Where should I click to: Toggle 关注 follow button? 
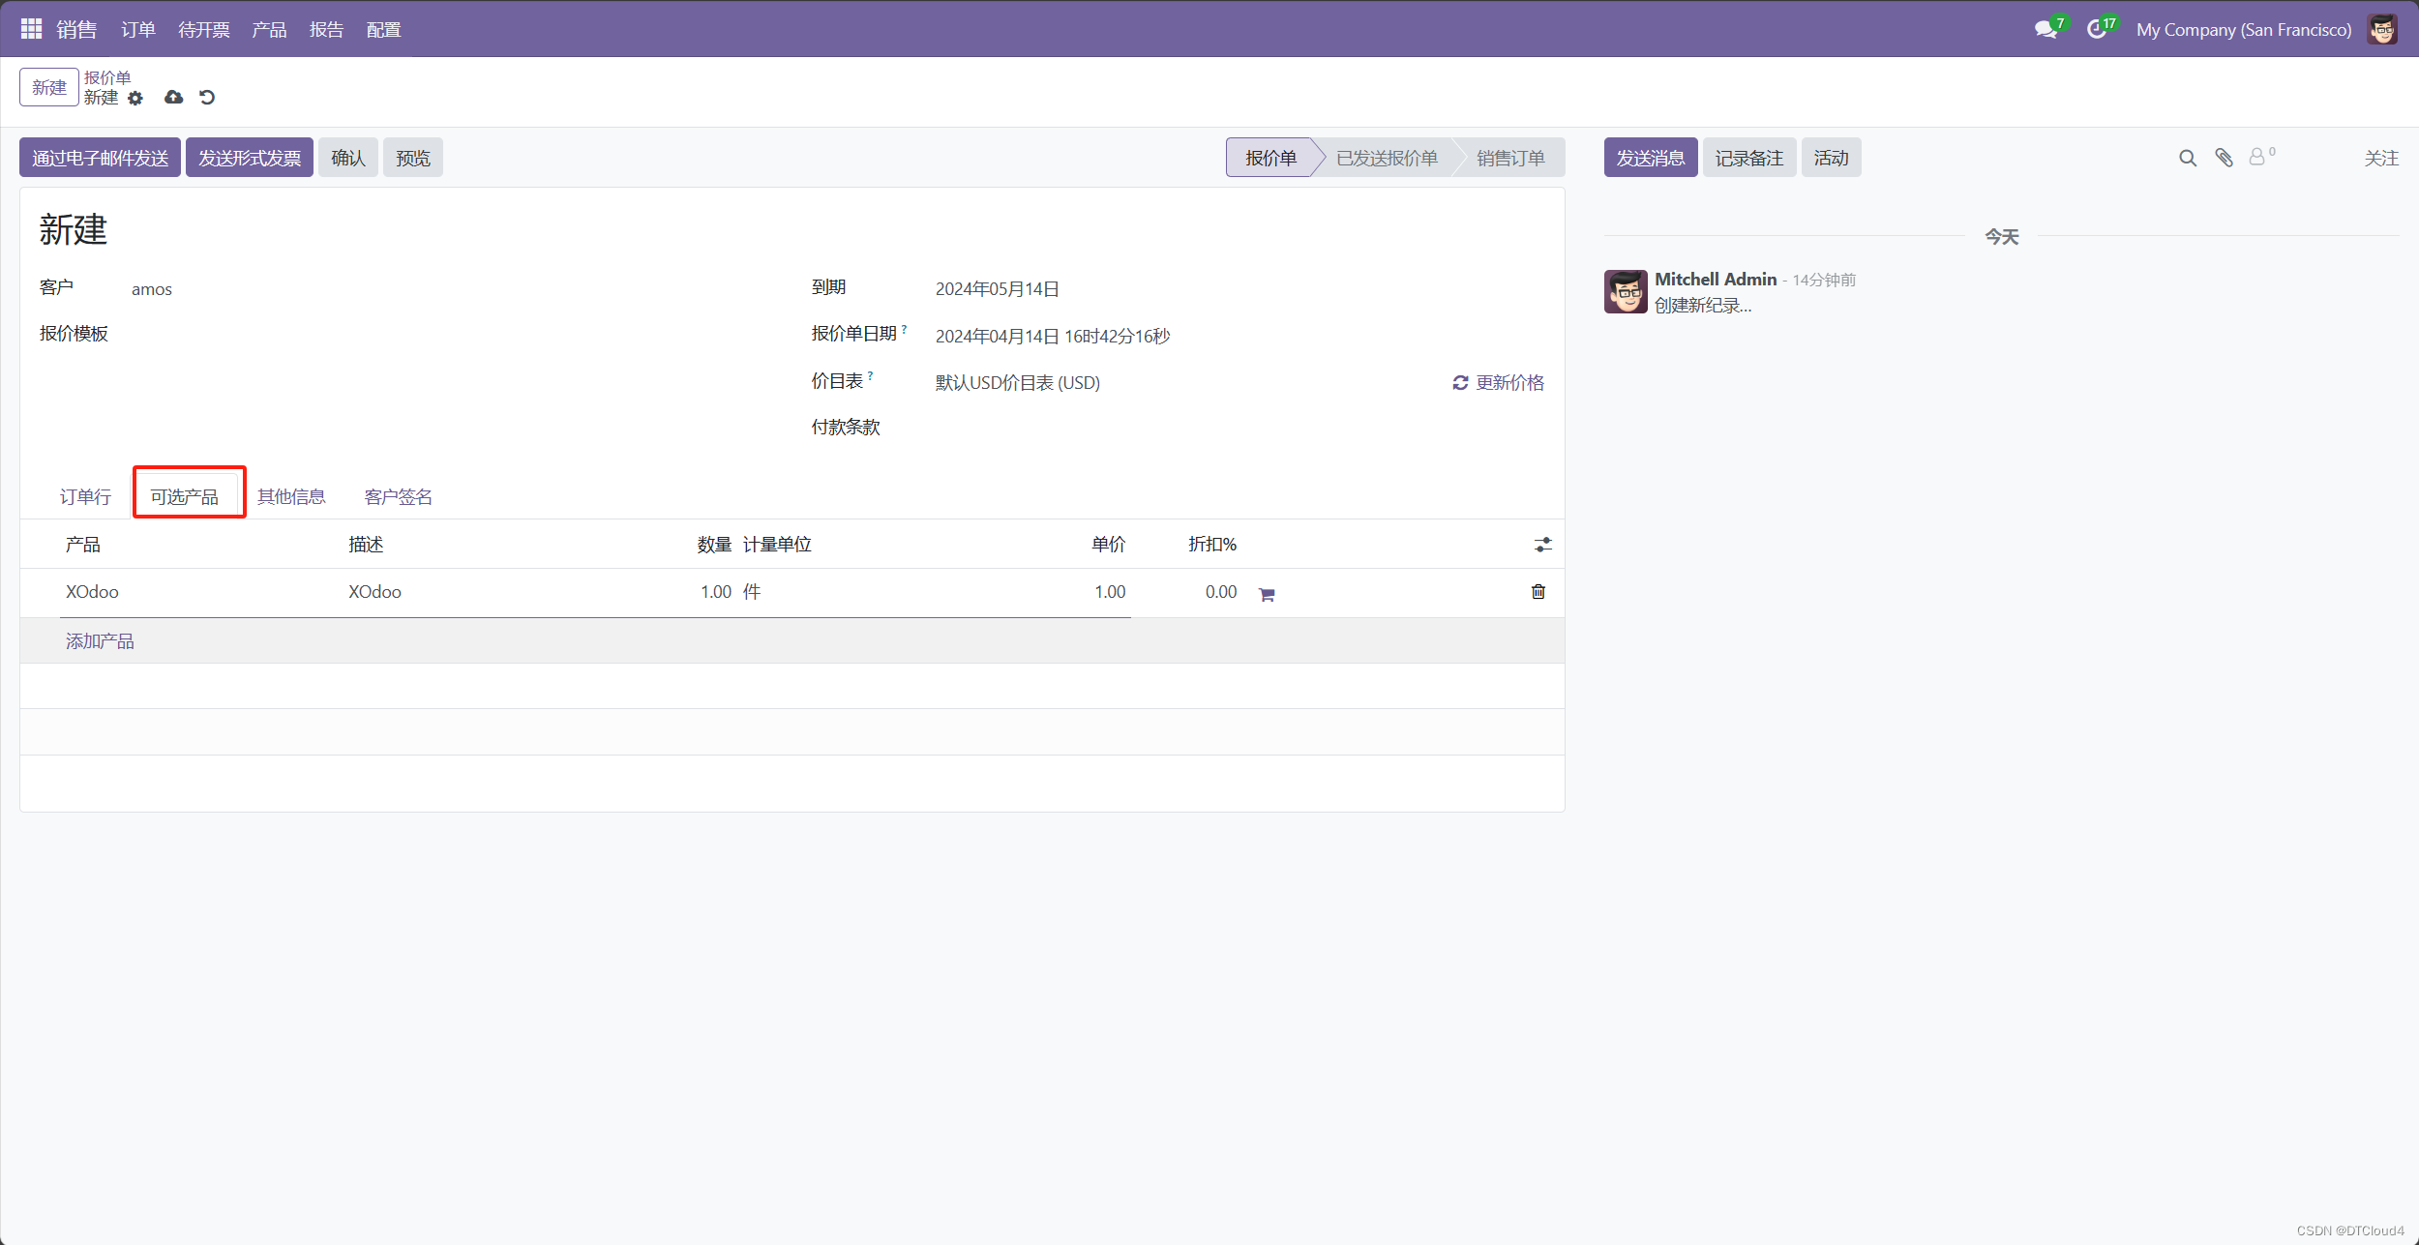pos(2380,158)
